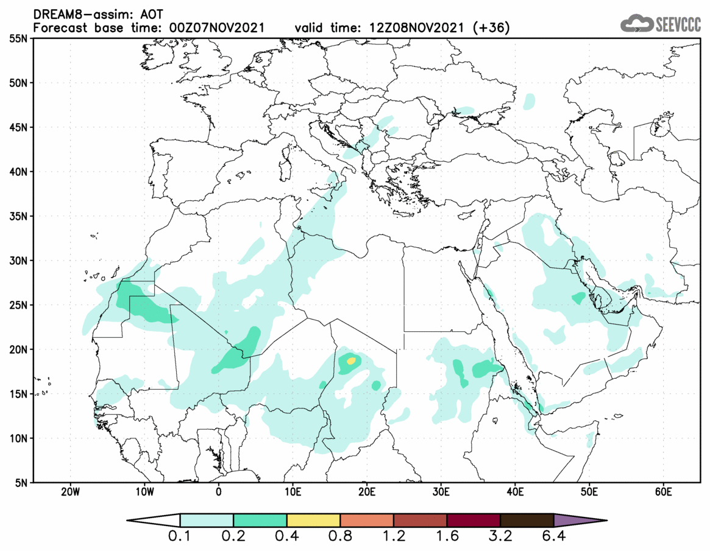This screenshot has width=710, height=551.
Task: Click the legend value 0.1
Action: (x=179, y=536)
